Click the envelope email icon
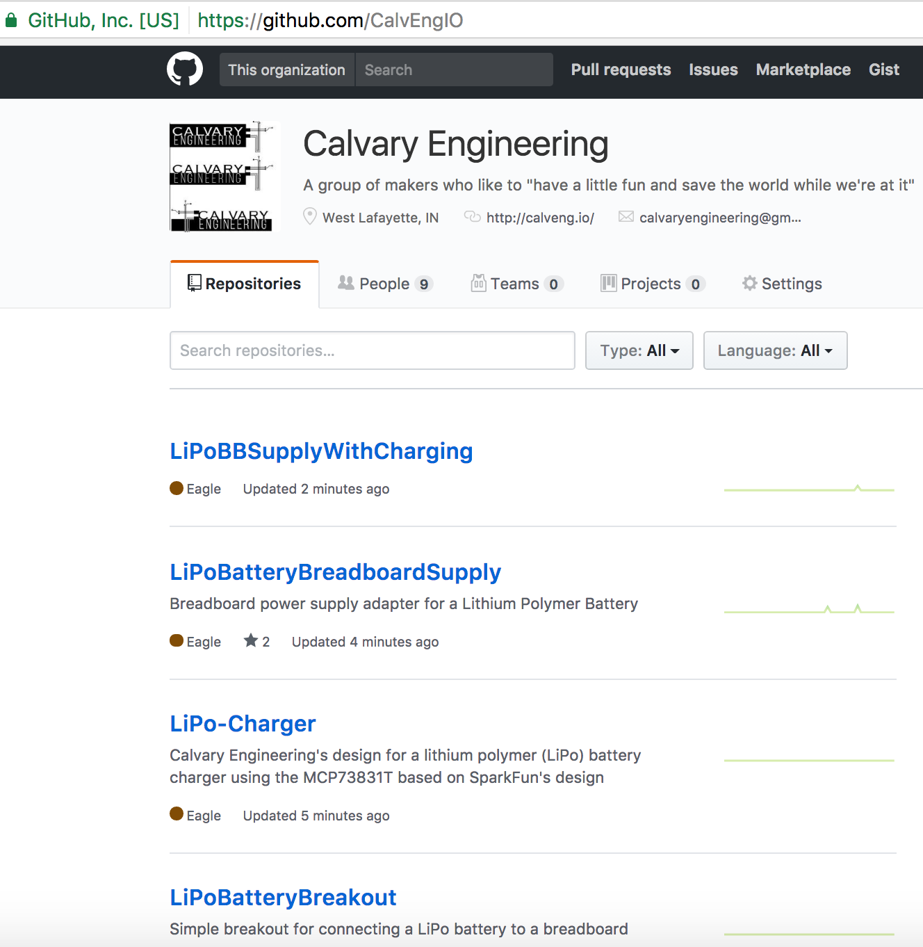Screen dimensions: 923x947 click(x=626, y=217)
